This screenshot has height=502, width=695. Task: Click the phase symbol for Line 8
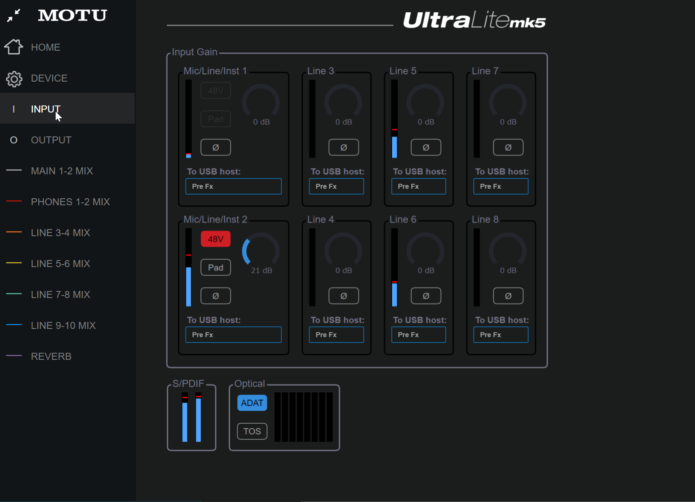508,296
